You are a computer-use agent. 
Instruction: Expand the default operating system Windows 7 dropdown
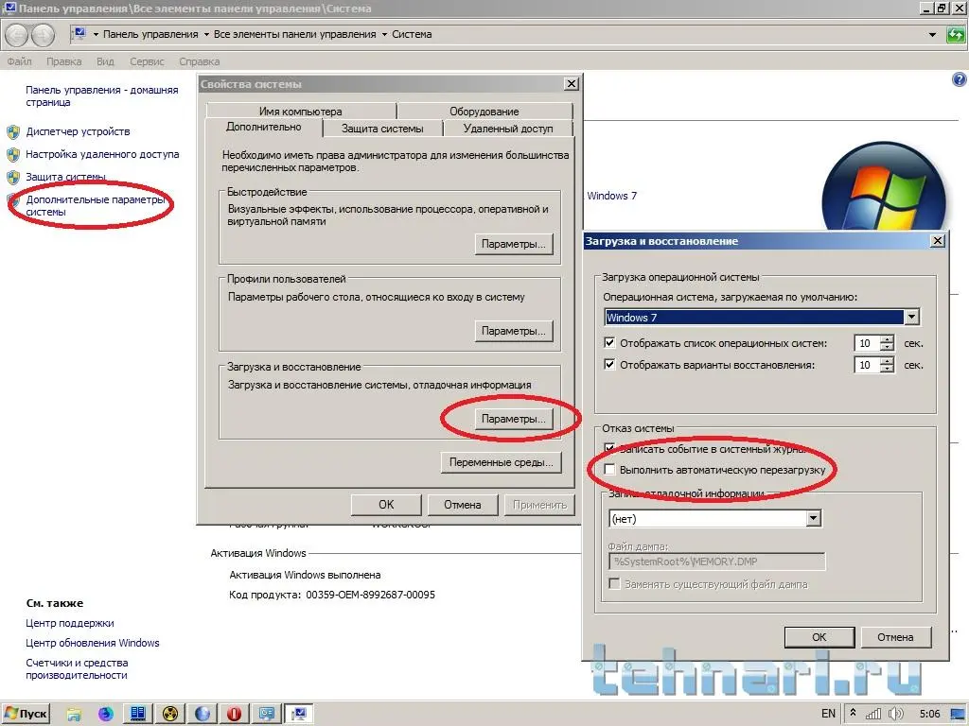[x=911, y=318]
